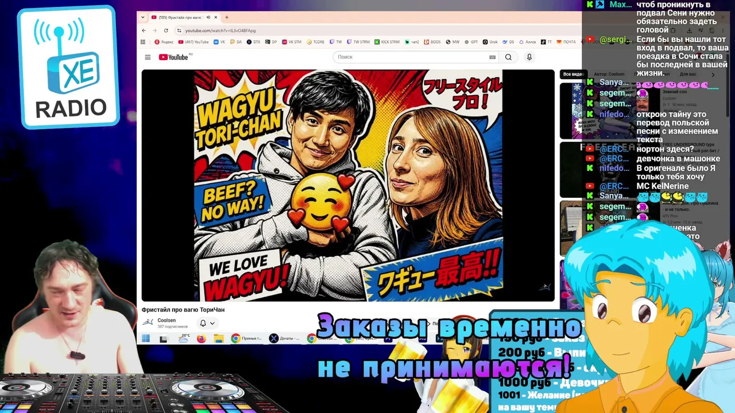
Task: Toggle Coolsen notification bell
Action: tap(203, 323)
